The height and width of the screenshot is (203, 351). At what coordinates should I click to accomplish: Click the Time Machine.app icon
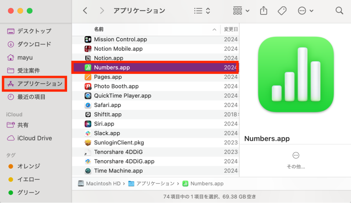[x=88, y=171]
